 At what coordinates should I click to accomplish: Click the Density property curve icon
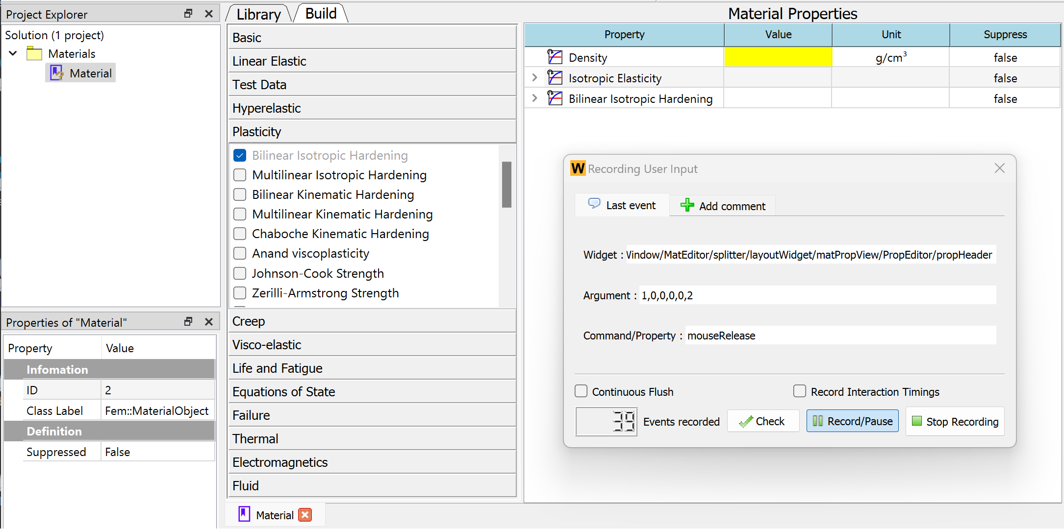(555, 57)
